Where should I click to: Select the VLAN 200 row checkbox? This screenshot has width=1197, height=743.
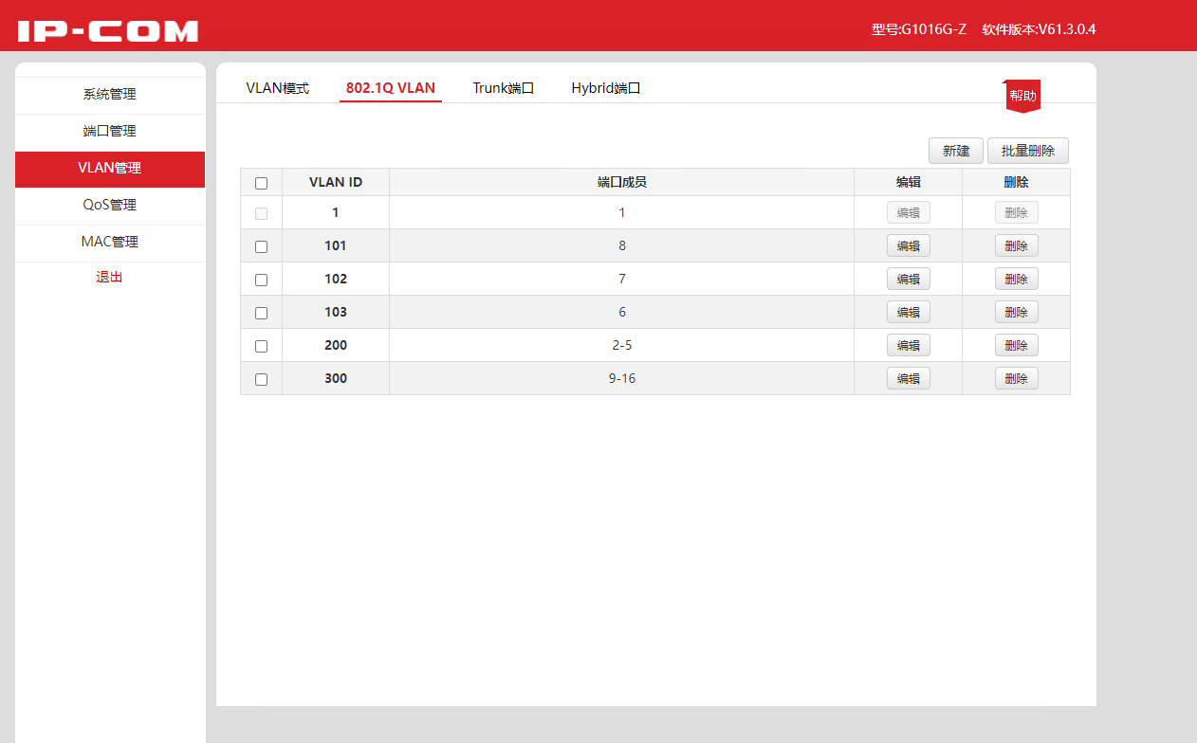262,346
